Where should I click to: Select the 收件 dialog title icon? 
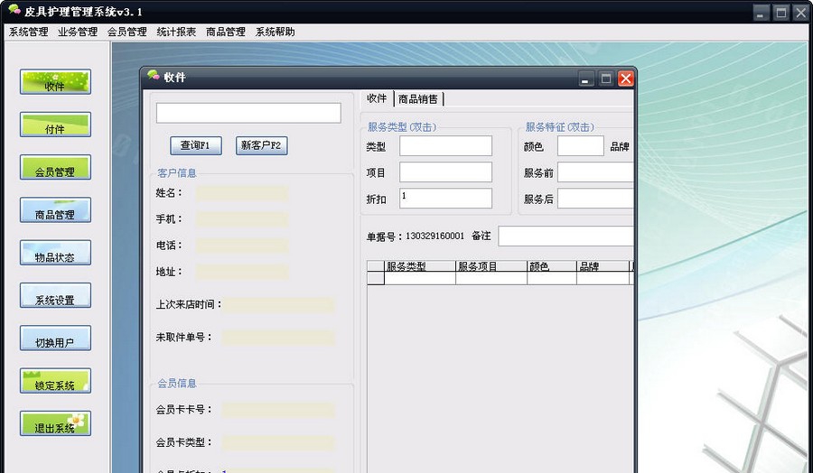pos(154,76)
